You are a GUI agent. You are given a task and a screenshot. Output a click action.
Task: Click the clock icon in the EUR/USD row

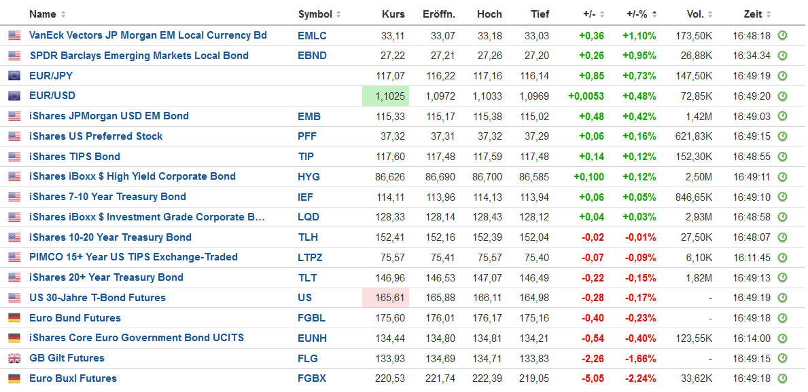[x=782, y=96]
